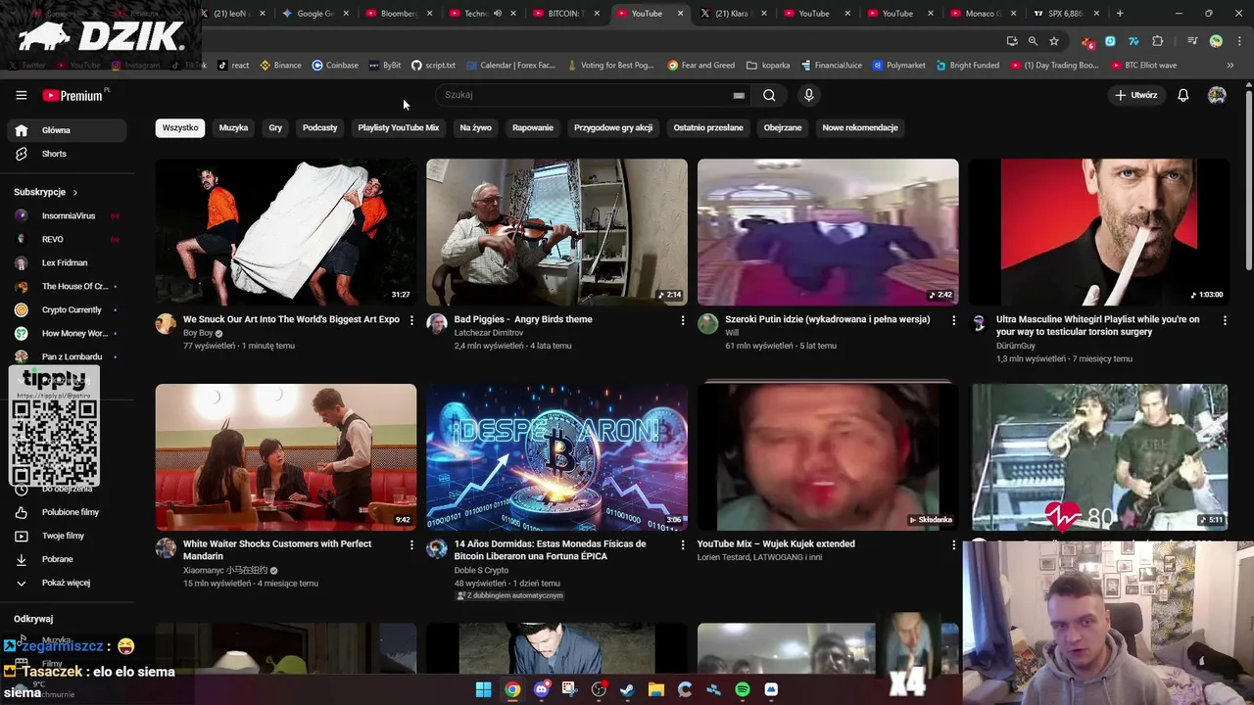Select Ostatnio przesłane filter chip
The image size is (1254, 705).
(x=708, y=127)
